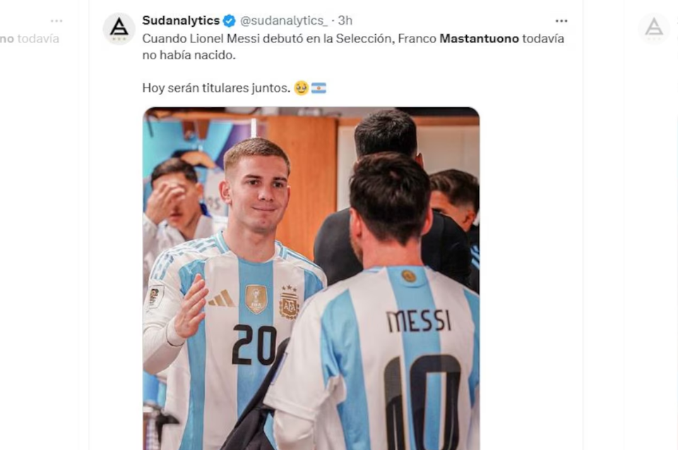Select the 'Hoy serán titulares juntos.' line
Viewport: 678px width, 450px height.
tap(216, 88)
